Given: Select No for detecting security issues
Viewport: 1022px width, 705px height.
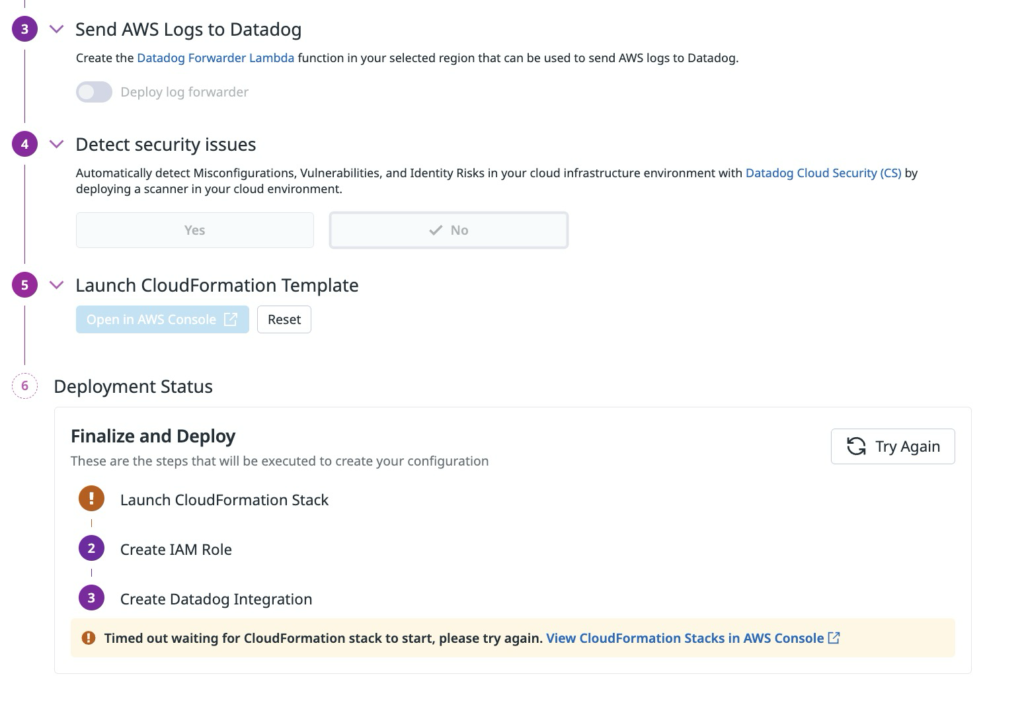Looking at the screenshot, I should pos(448,229).
